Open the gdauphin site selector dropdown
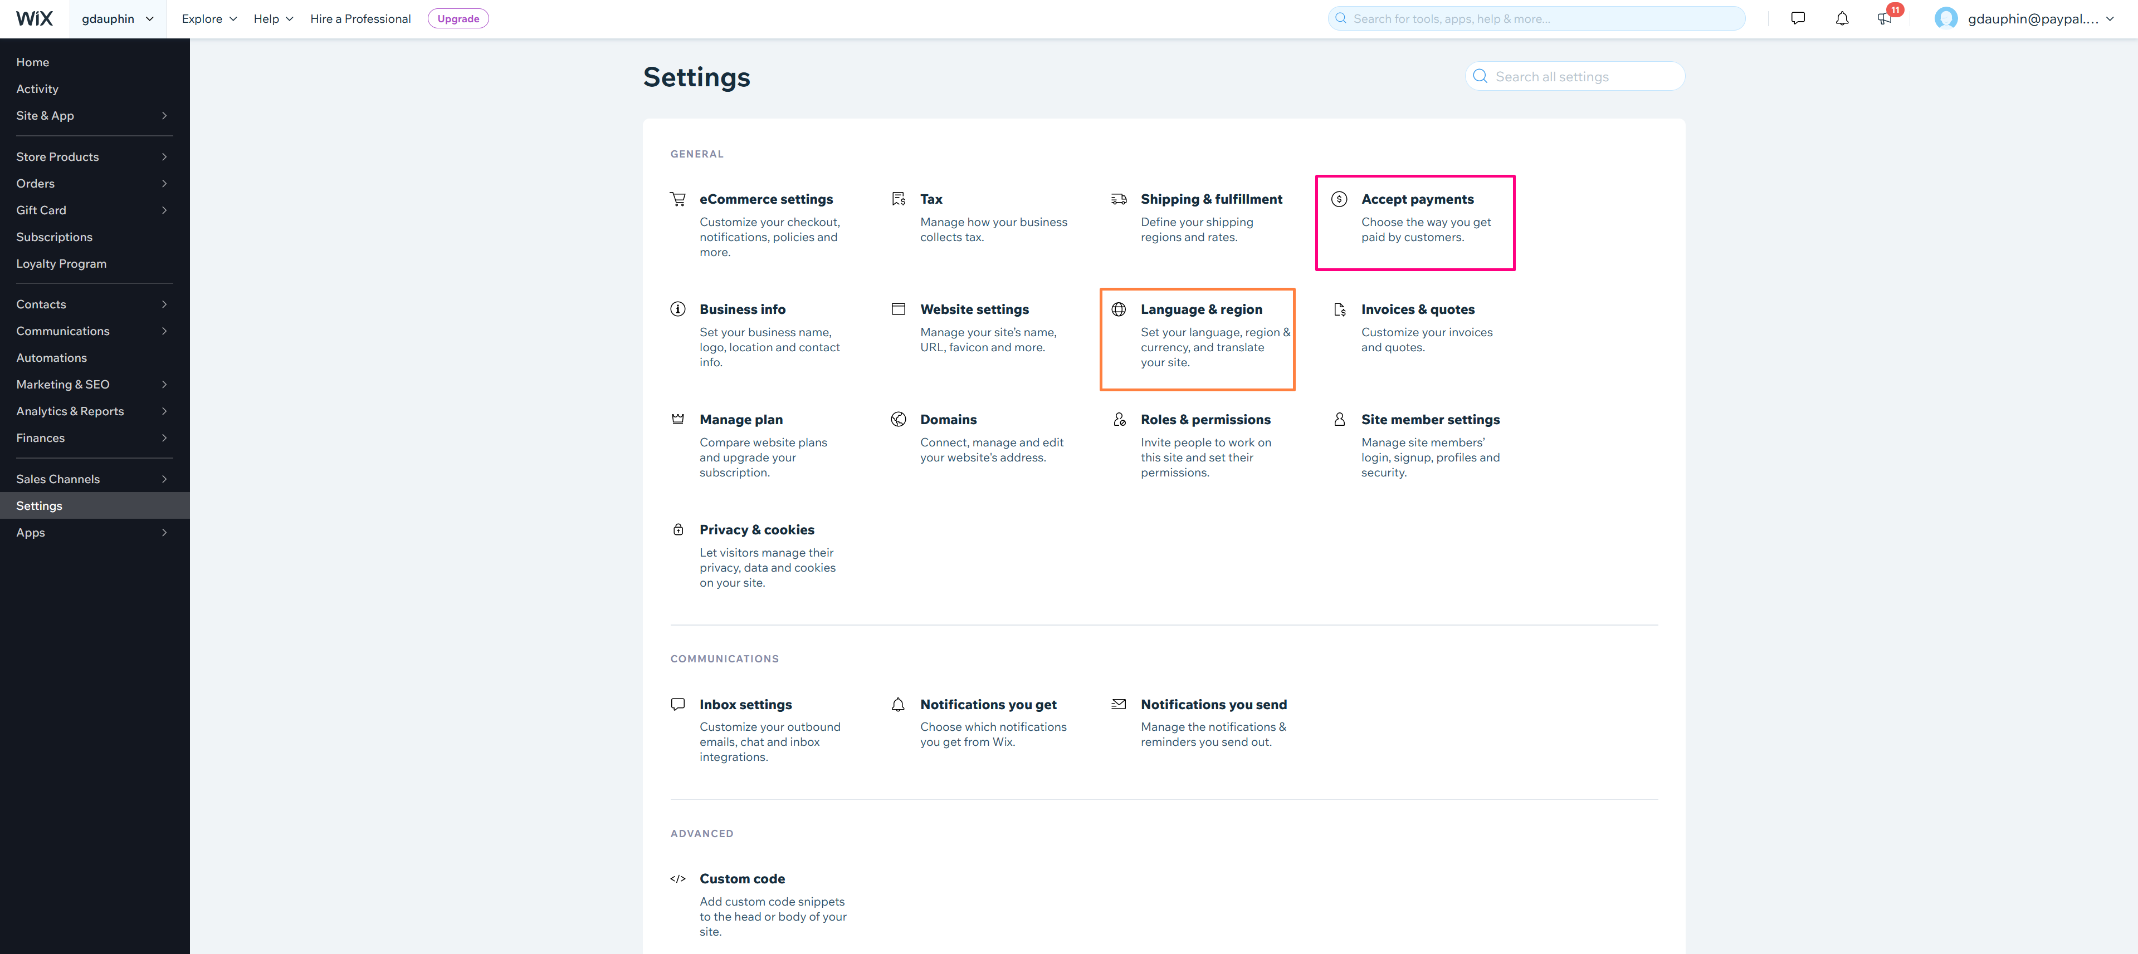Image resolution: width=2138 pixels, height=954 pixels. click(118, 18)
